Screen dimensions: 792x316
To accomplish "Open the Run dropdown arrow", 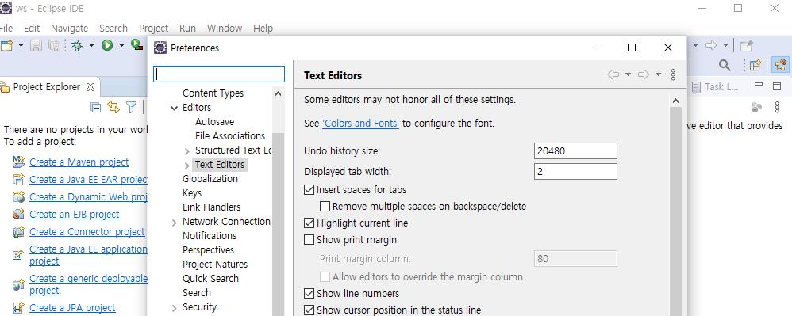I will click(x=121, y=45).
